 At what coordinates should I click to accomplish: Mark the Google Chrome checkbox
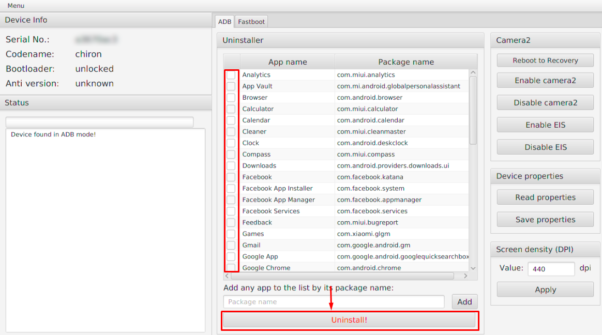click(x=231, y=268)
